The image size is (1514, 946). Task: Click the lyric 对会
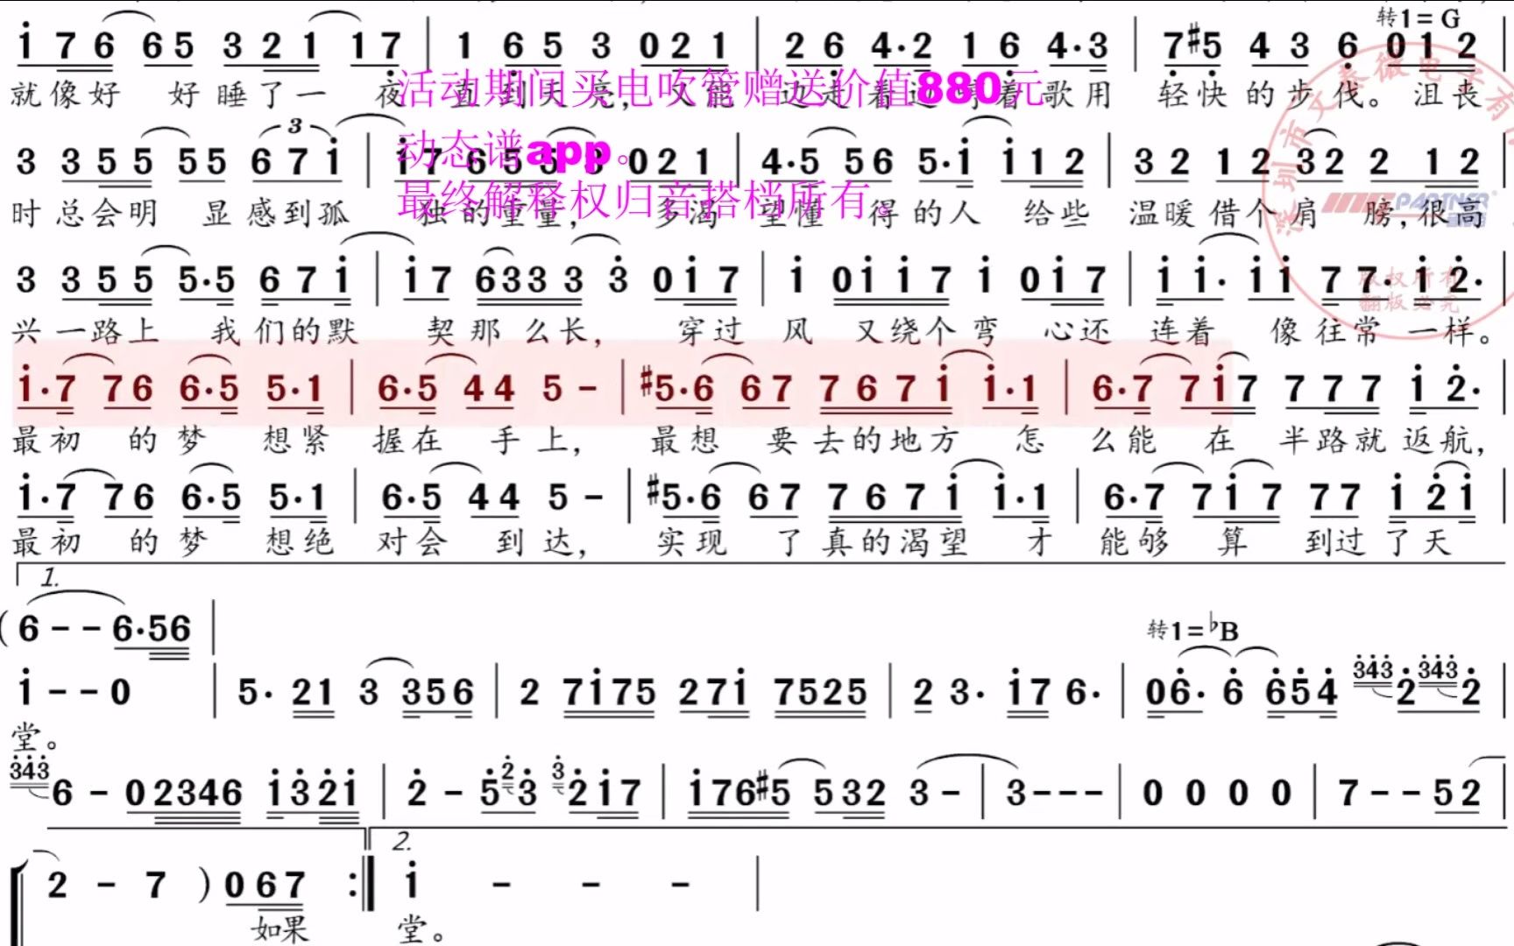tap(413, 542)
